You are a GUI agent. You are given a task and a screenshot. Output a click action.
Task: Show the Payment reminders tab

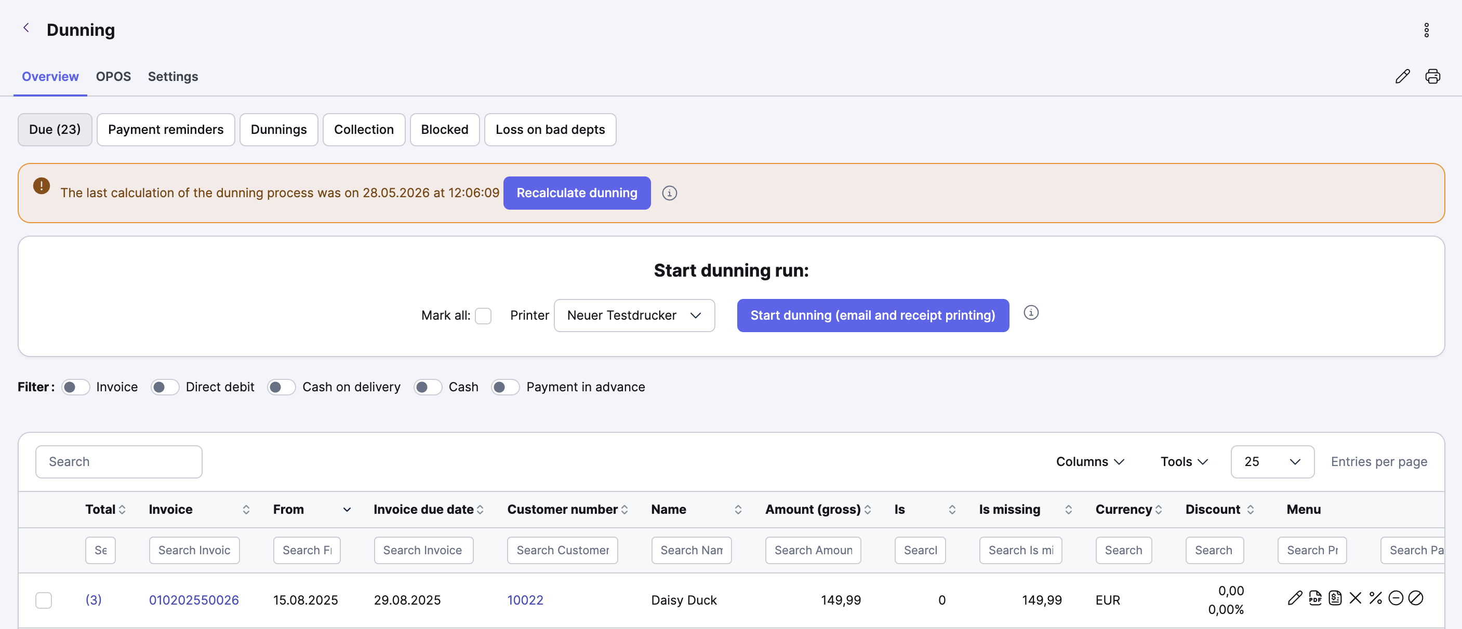click(166, 130)
